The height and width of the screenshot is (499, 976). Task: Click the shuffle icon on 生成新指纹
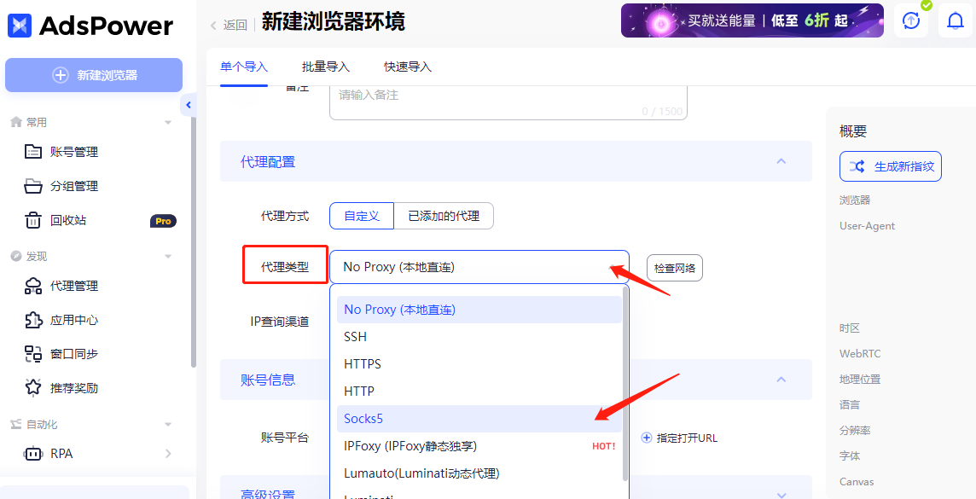(857, 166)
